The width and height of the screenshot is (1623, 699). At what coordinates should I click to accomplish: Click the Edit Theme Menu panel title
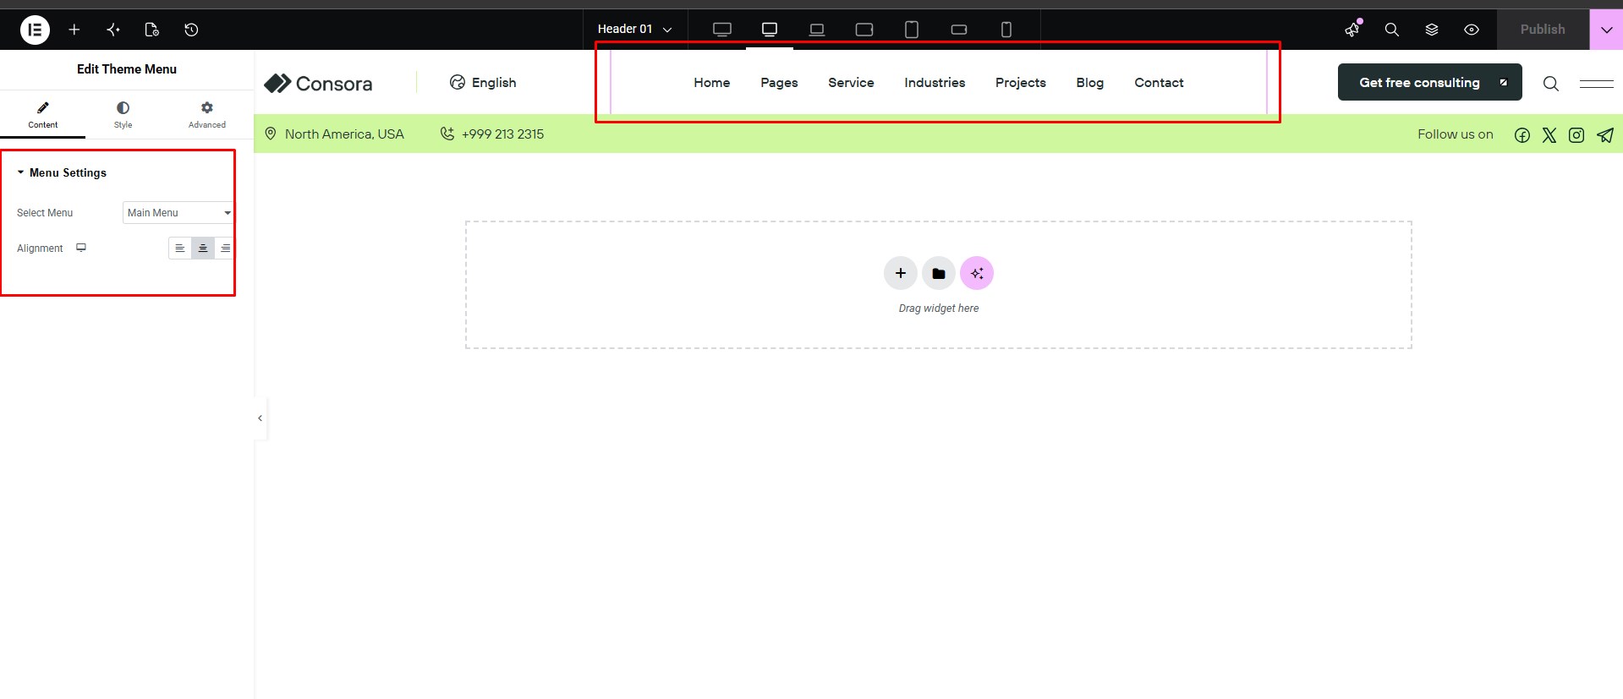click(x=127, y=69)
